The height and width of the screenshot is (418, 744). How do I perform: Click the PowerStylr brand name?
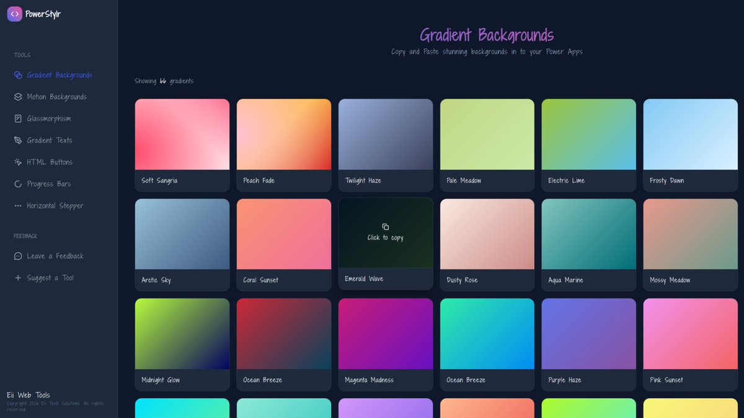pos(43,14)
